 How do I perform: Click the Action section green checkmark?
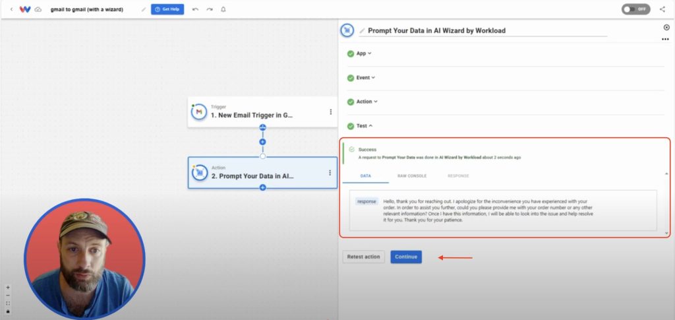pos(351,102)
